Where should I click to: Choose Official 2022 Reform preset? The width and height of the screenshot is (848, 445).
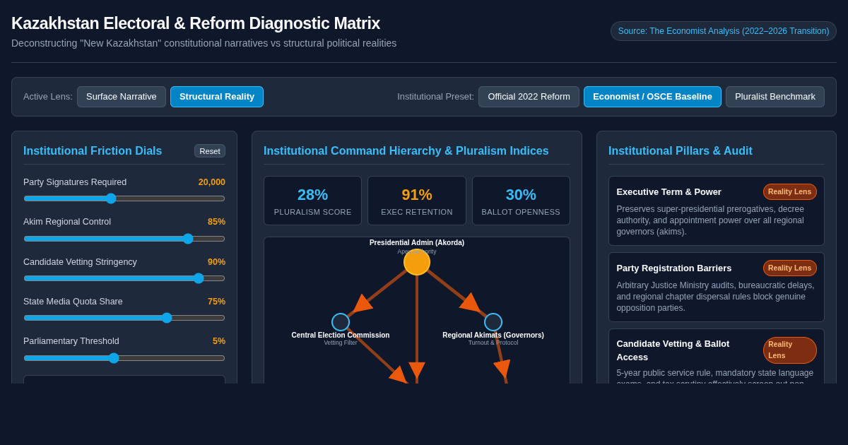[529, 97]
